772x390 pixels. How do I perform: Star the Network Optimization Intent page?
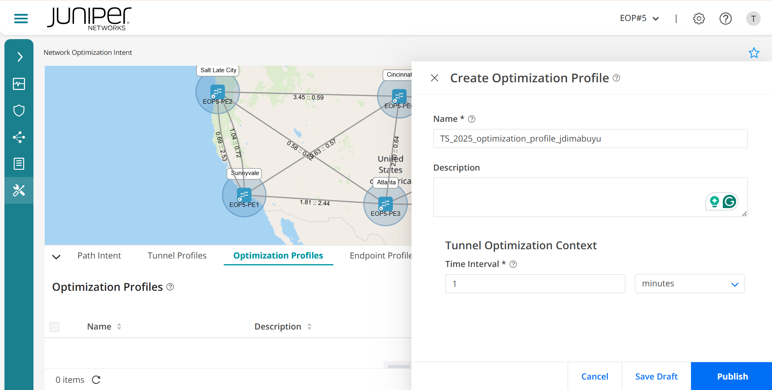pos(754,52)
